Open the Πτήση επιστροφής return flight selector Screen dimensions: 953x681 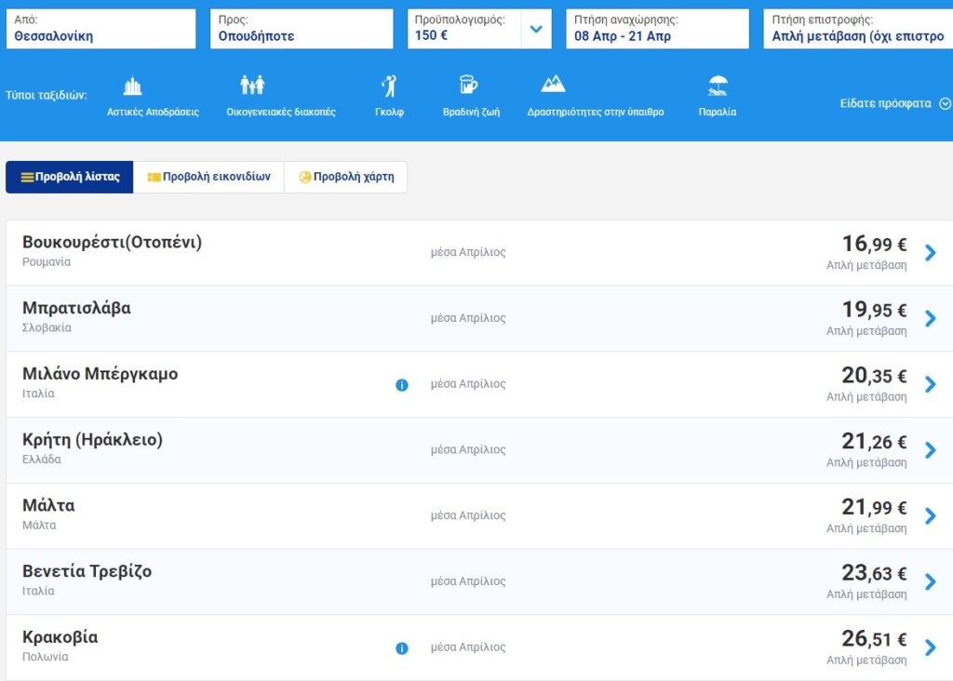[856, 29]
